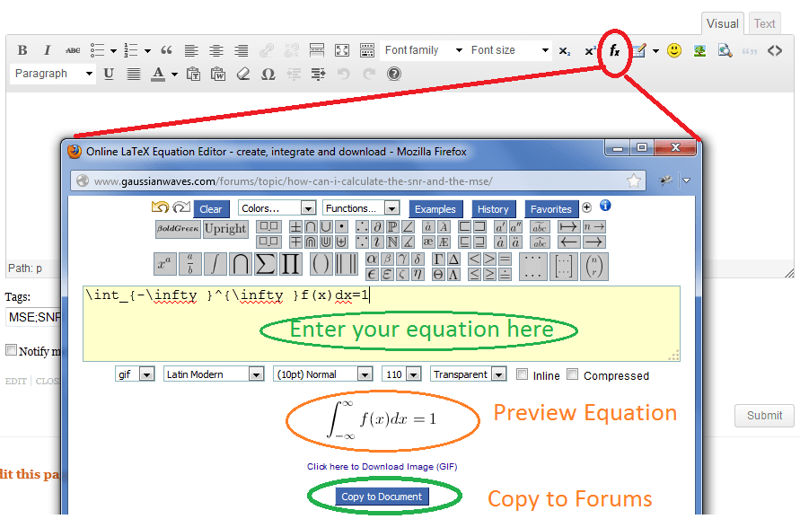Insert a smiley emoticon
800x519 pixels.
pos(674,50)
